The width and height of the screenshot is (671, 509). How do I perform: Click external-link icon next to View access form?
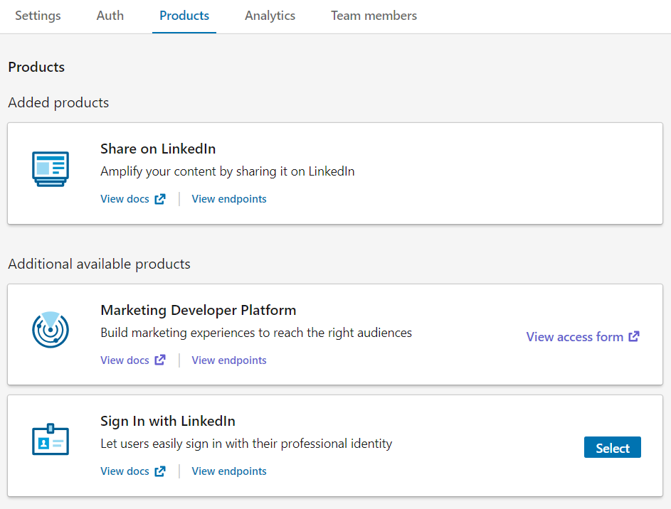[x=634, y=337]
